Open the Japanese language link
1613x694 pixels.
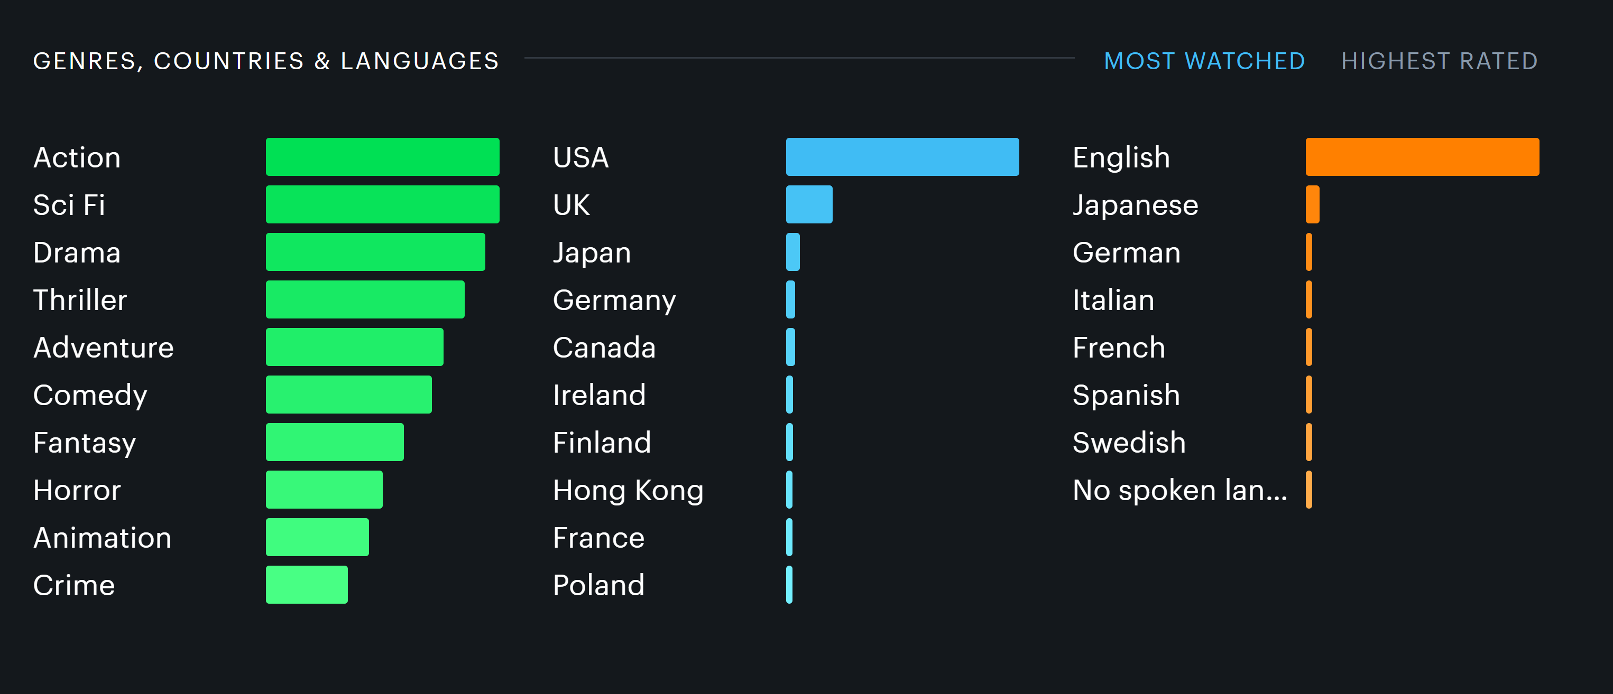(x=1135, y=204)
